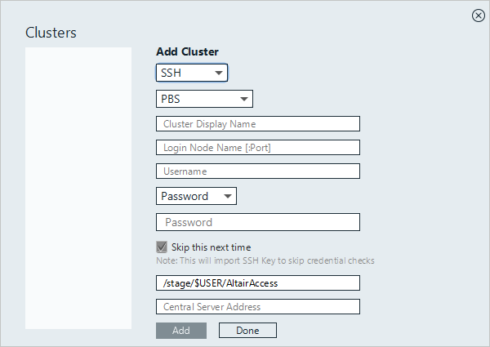Open the Password authentication method dropdown

coord(196,196)
